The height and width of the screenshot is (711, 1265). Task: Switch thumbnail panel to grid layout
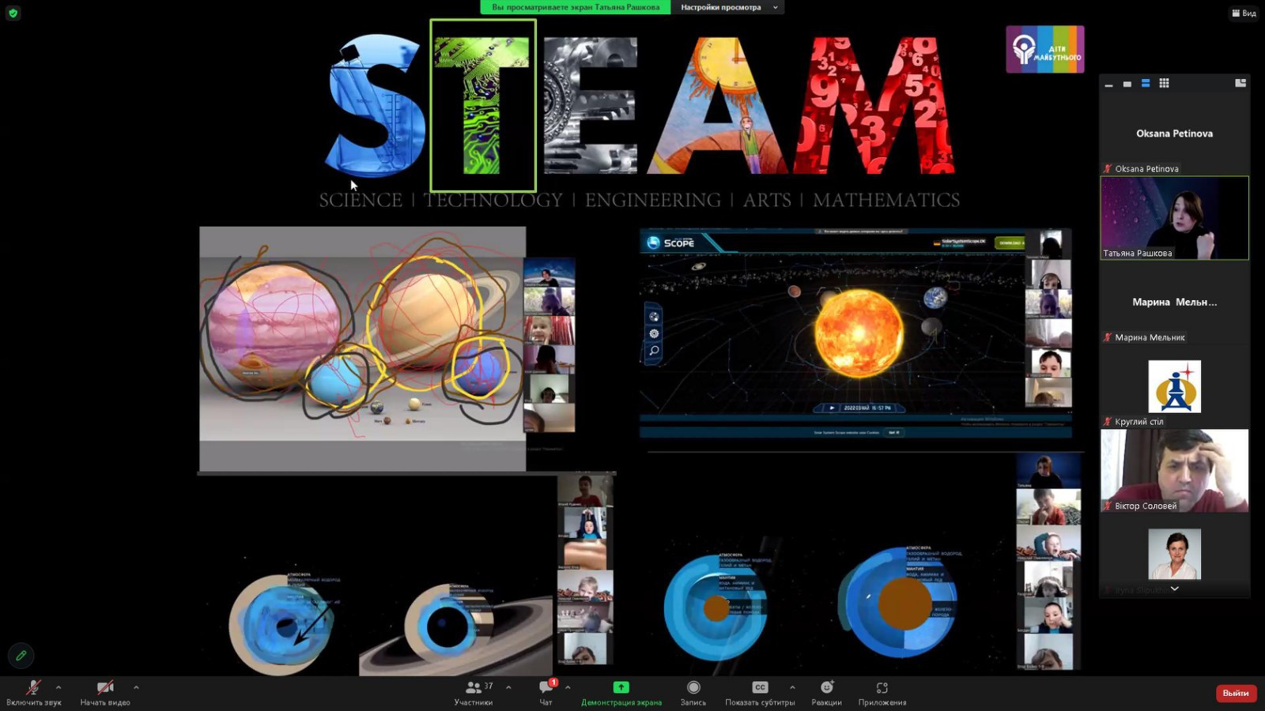click(1164, 83)
